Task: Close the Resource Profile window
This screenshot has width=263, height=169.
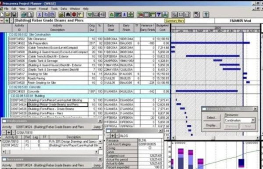Action: click(x=255, y=109)
